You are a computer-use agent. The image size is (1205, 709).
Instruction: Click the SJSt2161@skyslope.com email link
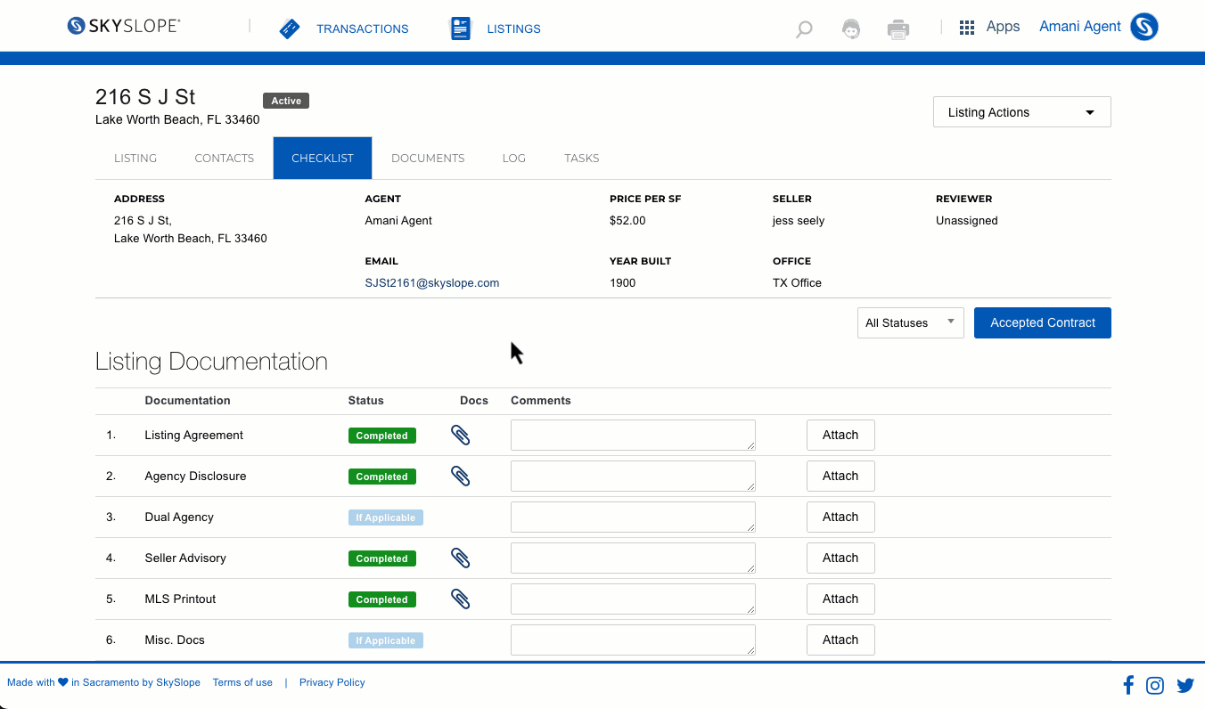pos(432,282)
